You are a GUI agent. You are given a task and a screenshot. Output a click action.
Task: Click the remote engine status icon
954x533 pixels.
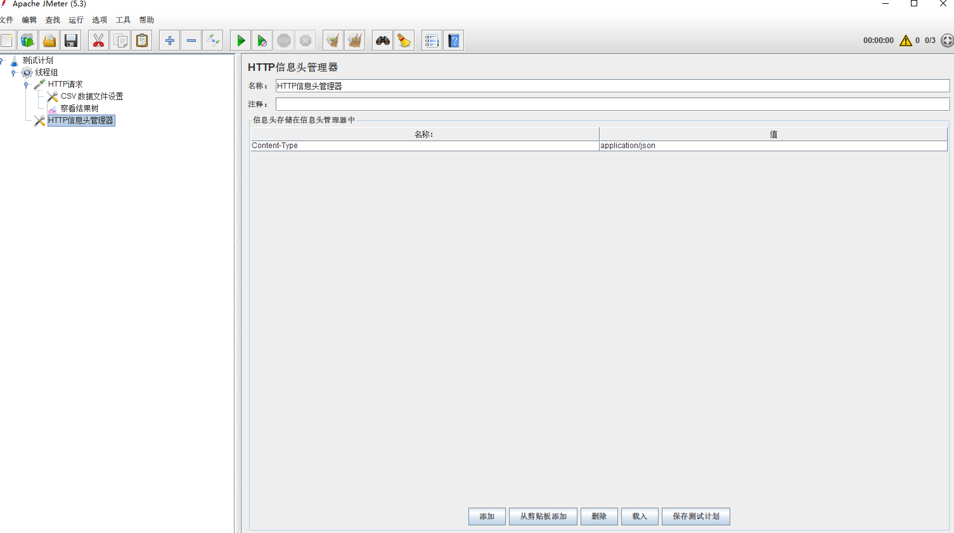947,41
